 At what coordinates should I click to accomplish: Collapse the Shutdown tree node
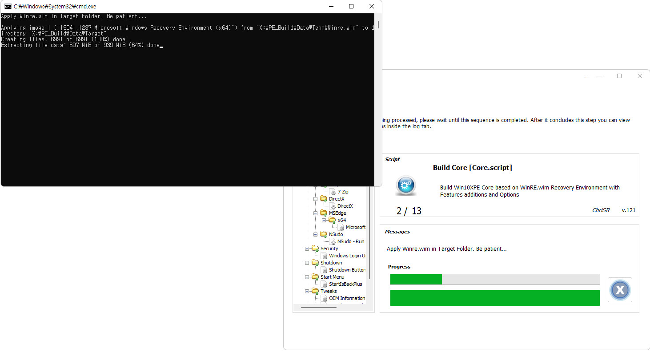[307, 263]
